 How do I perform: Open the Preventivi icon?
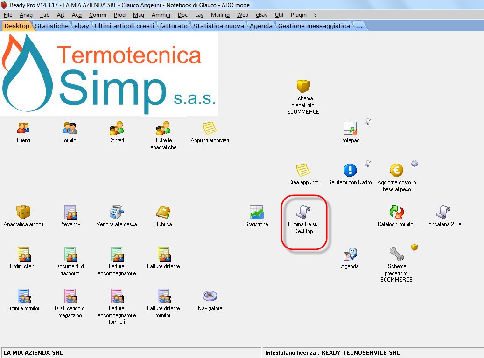coord(70,212)
